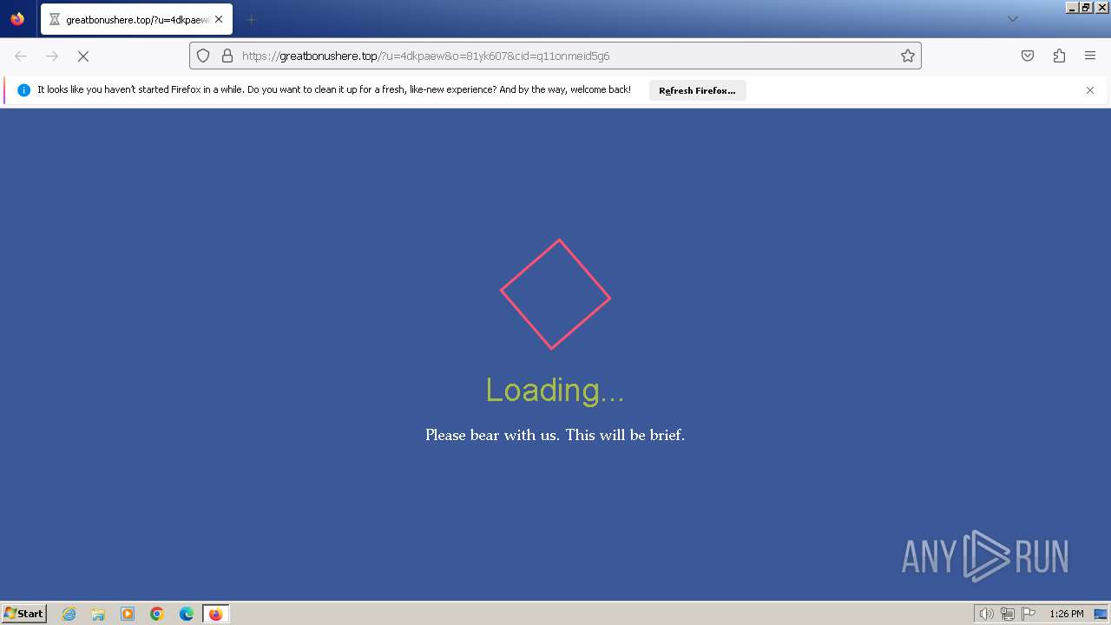Click the show desktop tray button
This screenshot has width=1111, height=625.
(x=1102, y=614)
